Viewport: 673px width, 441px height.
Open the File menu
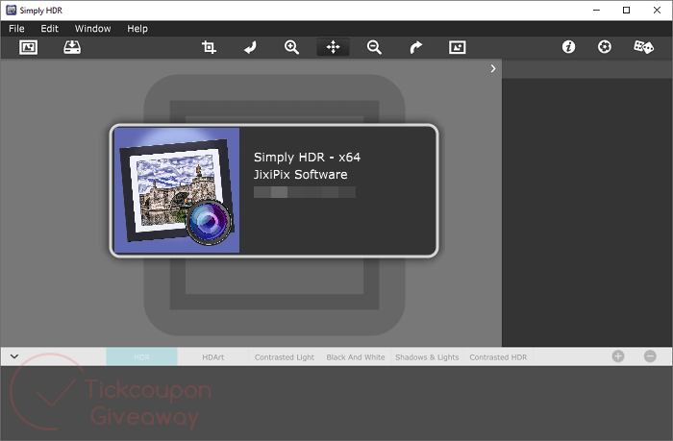pyautogui.click(x=16, y=29)
